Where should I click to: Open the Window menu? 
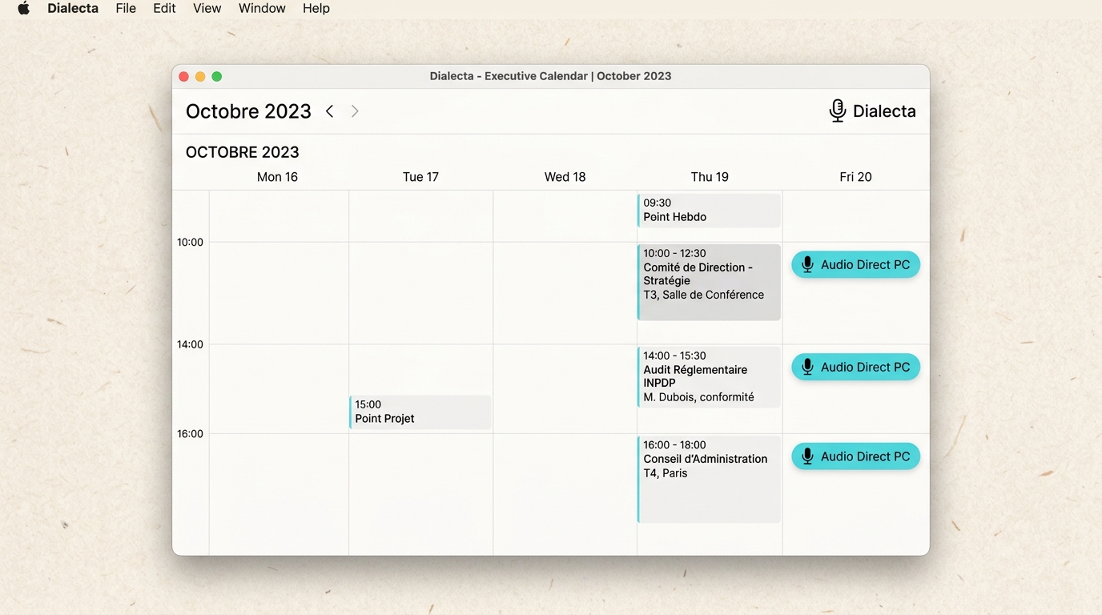(262, 8)
